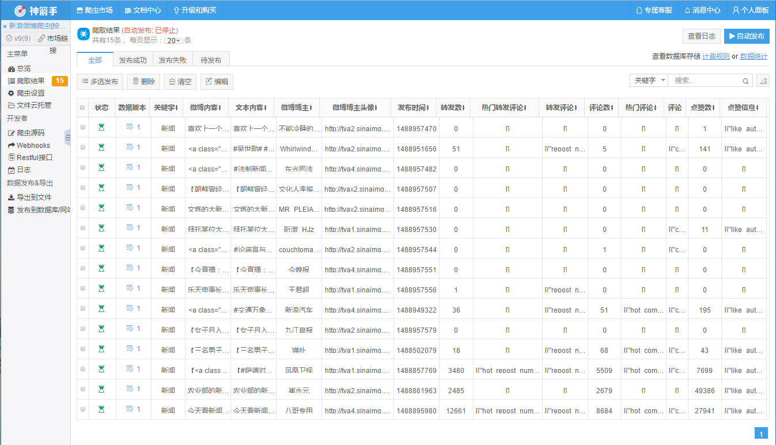Click the 神箭手 logo icon
This screenshot has height=445, width=776.
20,10
